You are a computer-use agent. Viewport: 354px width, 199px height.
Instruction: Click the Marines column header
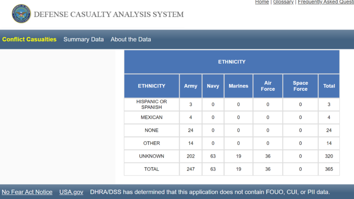(x=238, y=86)
